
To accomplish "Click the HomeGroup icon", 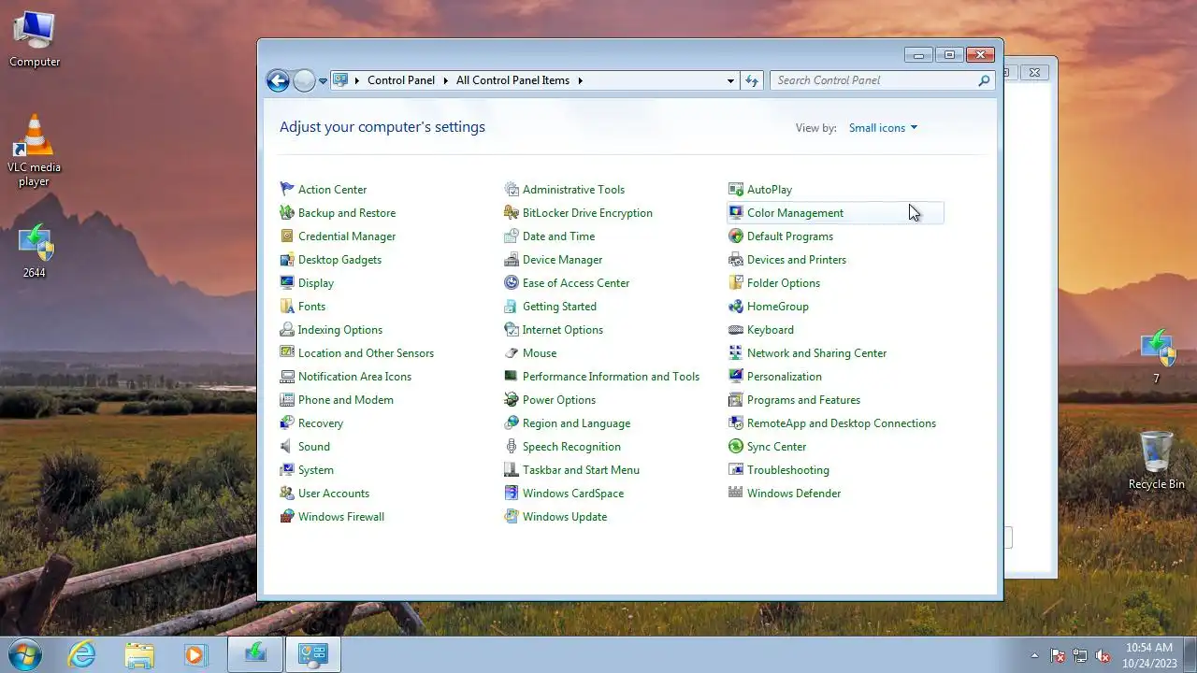I will (736, 306).
